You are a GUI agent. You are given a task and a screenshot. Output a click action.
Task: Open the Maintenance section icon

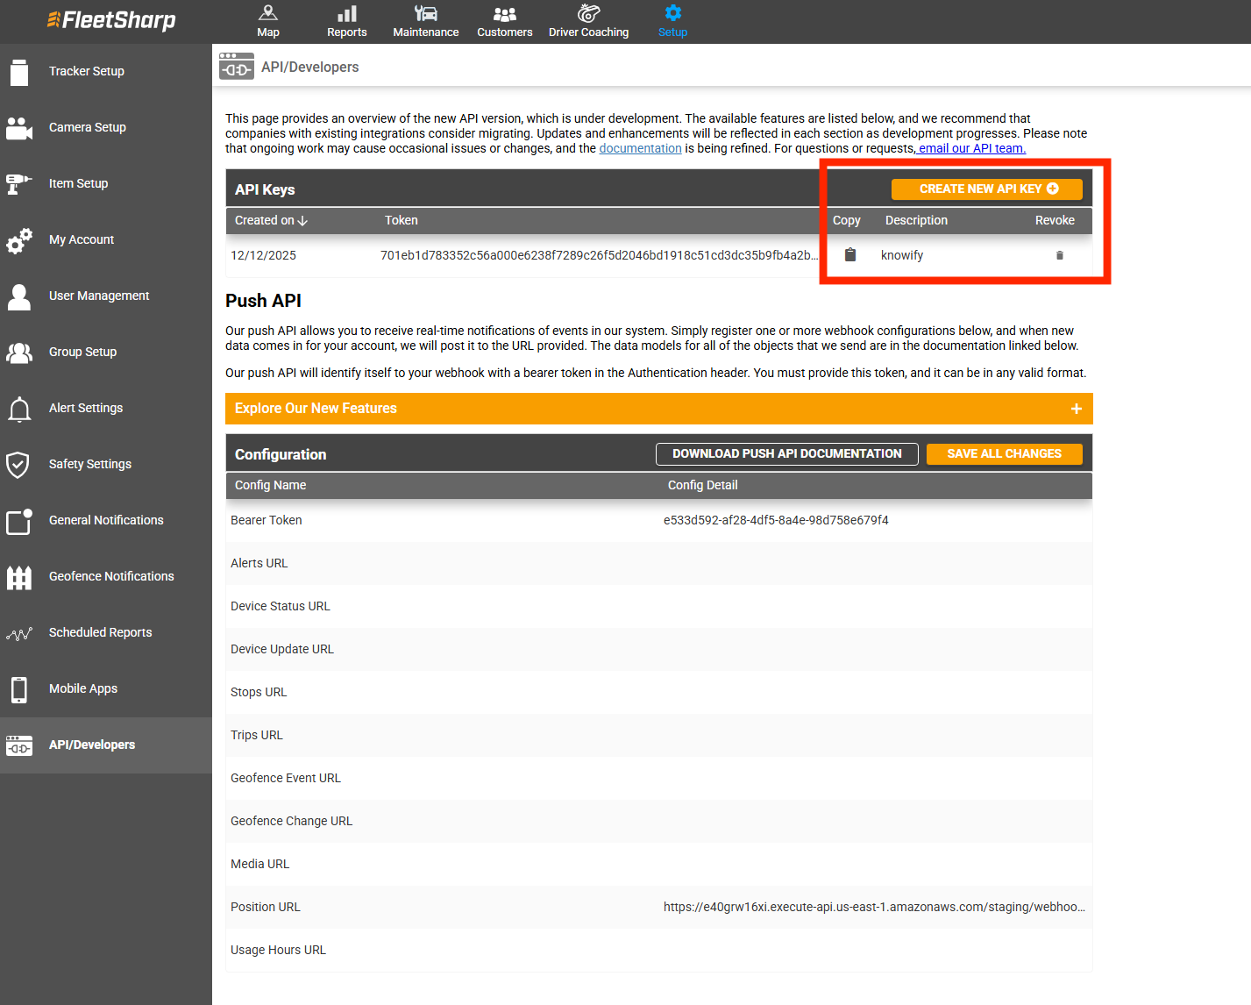click(x=426, y=14)
